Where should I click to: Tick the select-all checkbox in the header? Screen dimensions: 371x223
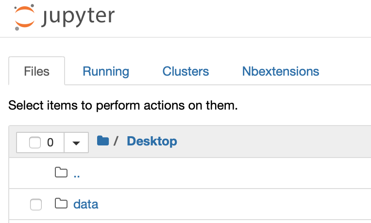coord(35,143)
